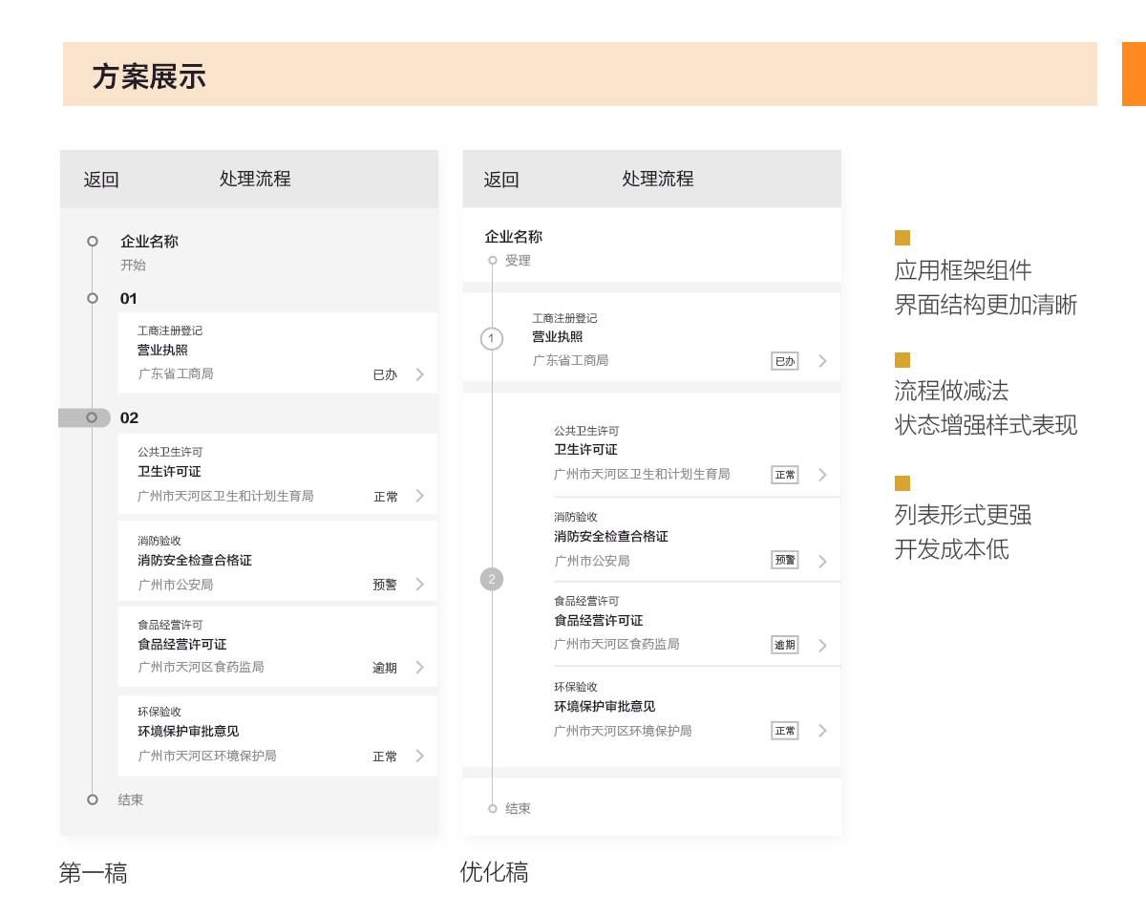Click the 02 step node in 第一稿

click(92, 417)
